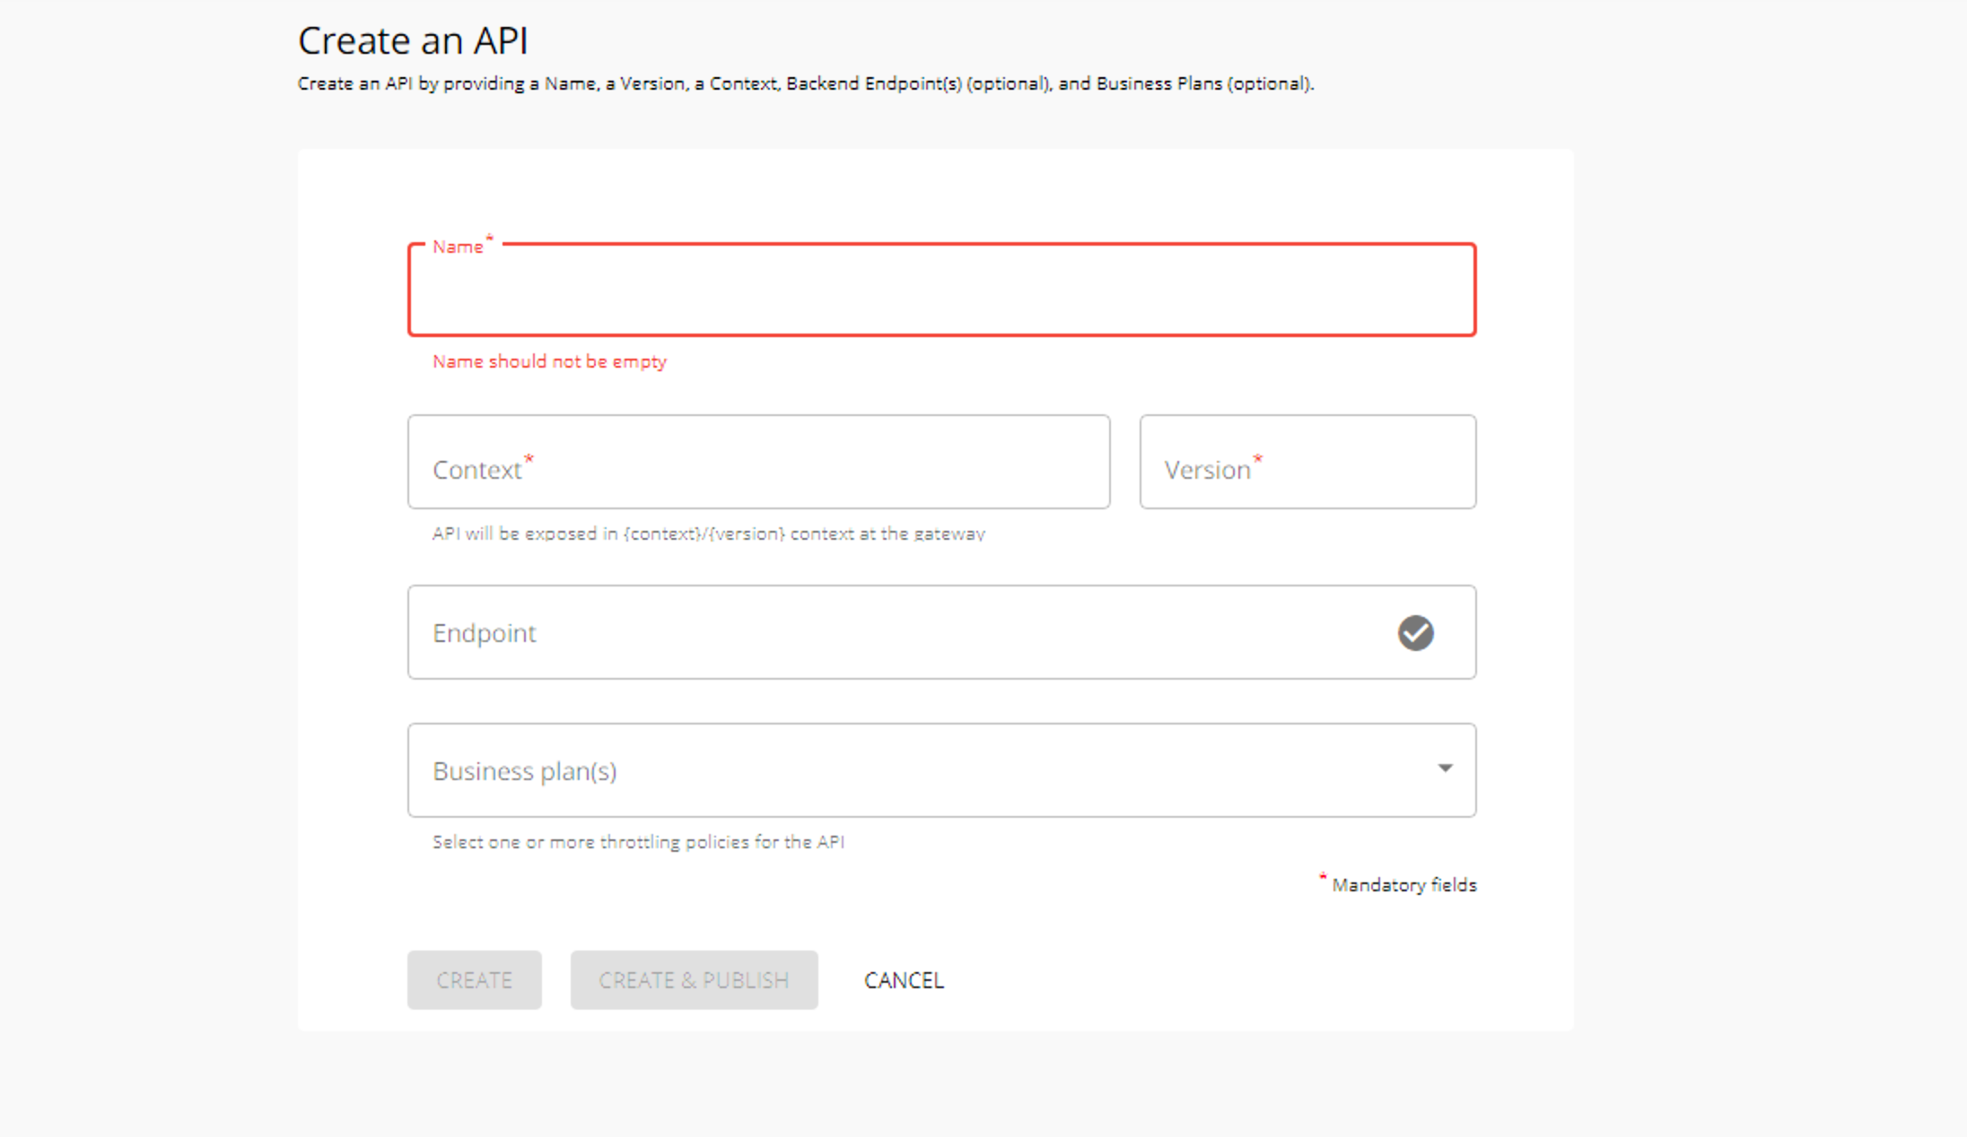
Task: Click the context/version gateway helper text
Action: coord(708,533)
